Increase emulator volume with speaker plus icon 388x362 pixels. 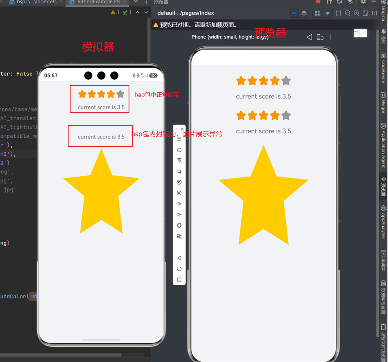(x=179, y=204)
